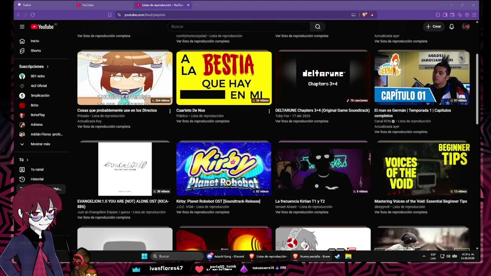Expand the Tú section
The image size is (491, 276).
pyautogui.click(x=24, y=160)
